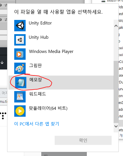
Task: Choose the Windows Media Player icon
Action: tap(20, 54)
